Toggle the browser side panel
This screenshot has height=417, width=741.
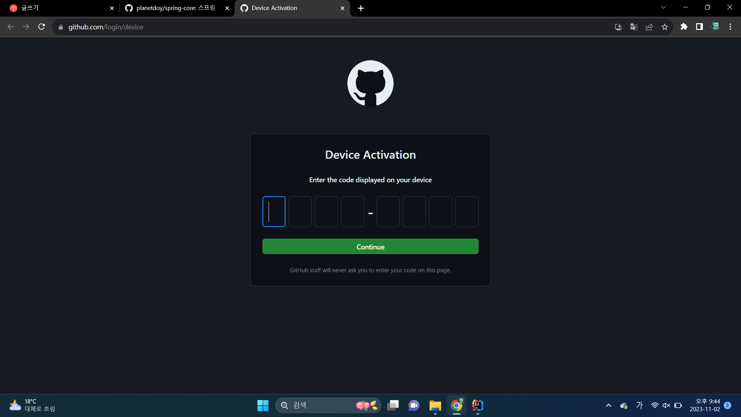(x=699, y=27)
